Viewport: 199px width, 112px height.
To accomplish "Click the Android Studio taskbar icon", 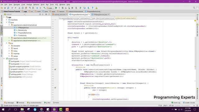I will click(54, 109).
